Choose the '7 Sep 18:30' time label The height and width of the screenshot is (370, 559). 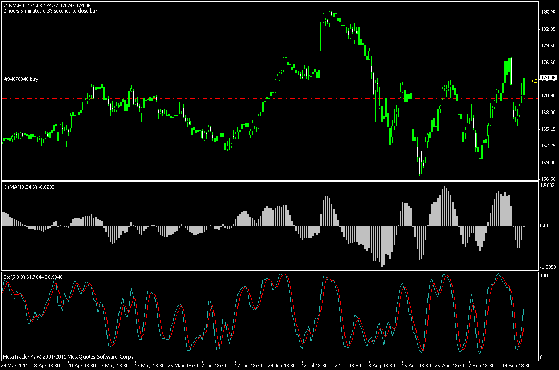pyautogui.click(x=481, y=366)
